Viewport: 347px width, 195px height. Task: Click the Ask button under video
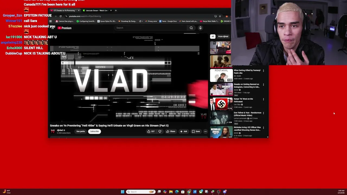(x=184, y=131)
